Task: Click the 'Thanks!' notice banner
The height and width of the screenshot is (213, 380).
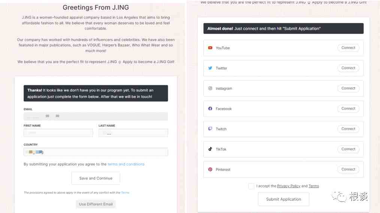Action: point(96,93)
